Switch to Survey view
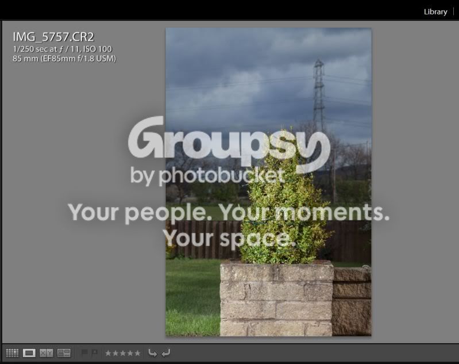The image size is (459, 364). (64, 353)
